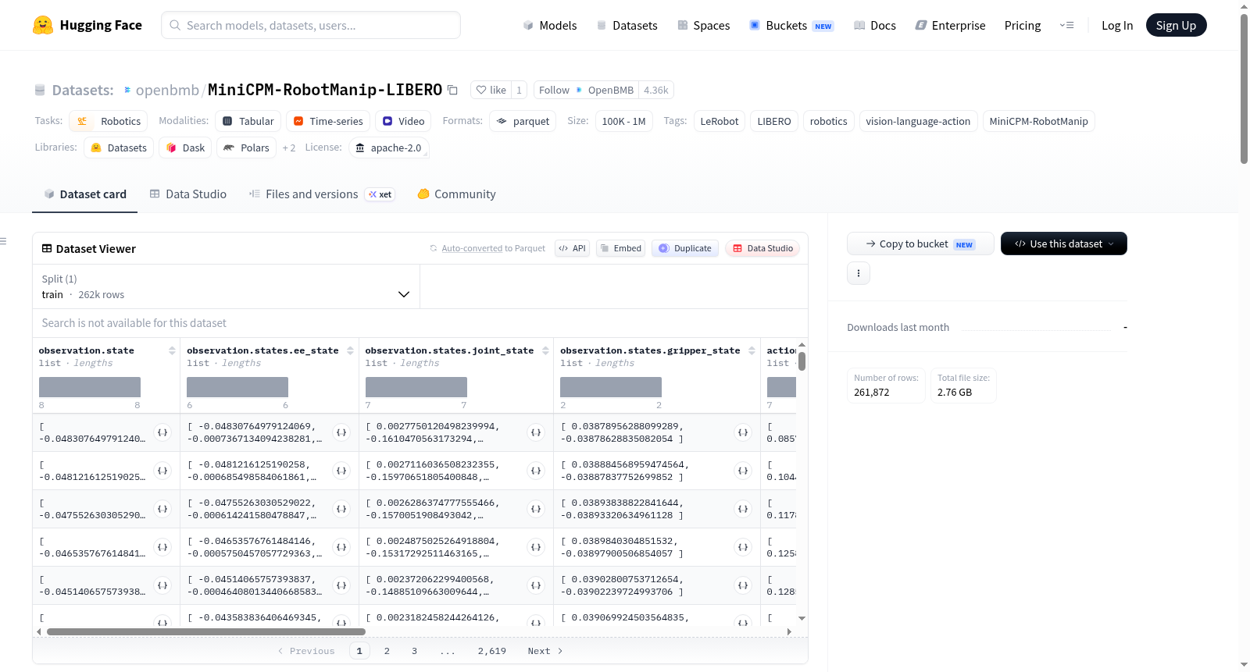The width and height of the screenshot is (1250, 672).
Task: Switch to the Dataset card tab
Action: (x=85, y=194)
